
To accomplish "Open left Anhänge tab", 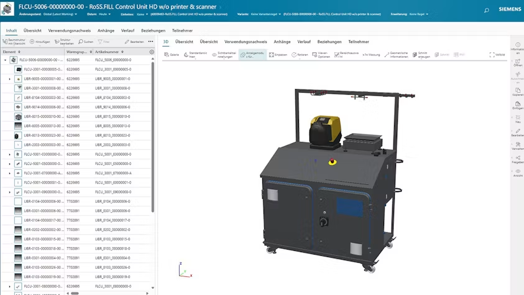I will pyautogui.click(x=106, y=30).
